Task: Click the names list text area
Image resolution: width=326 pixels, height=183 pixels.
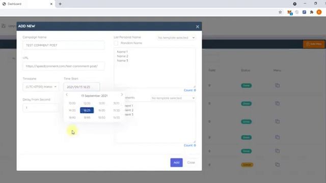Action: (x=155, y=68)
